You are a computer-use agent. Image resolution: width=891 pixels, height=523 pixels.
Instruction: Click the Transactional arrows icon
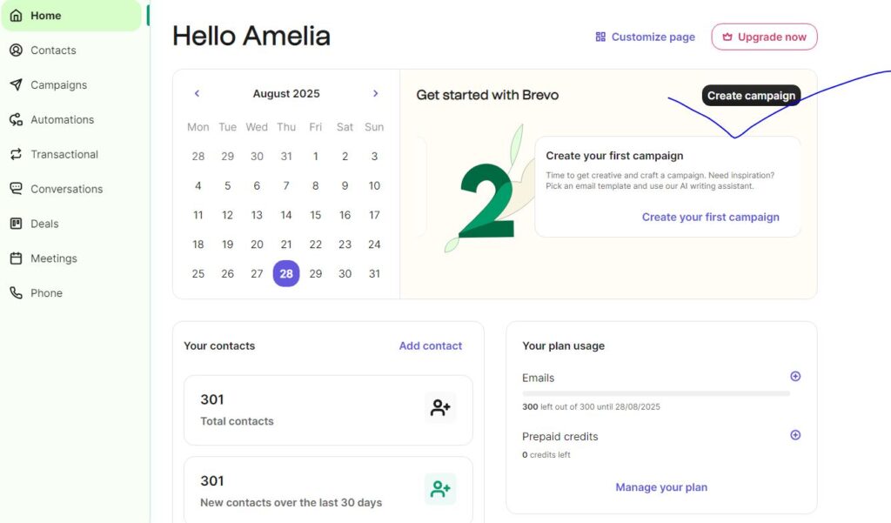point(16,154)
